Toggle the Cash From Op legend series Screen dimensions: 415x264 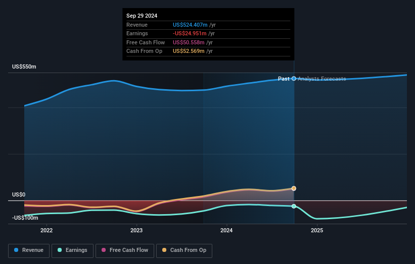(184, 250)
